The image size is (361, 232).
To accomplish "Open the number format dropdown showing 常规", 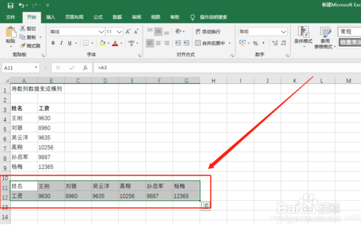I will tap(284, 32).
